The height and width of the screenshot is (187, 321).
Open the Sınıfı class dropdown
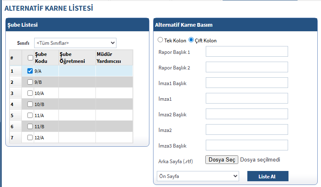(75, 43)
